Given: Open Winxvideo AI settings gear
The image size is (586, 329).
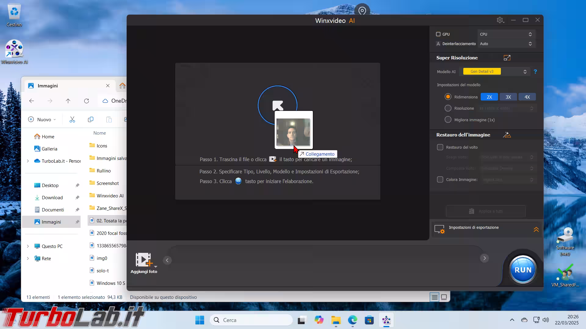Looking at the screenshot, I should click(x=500, y=20).
